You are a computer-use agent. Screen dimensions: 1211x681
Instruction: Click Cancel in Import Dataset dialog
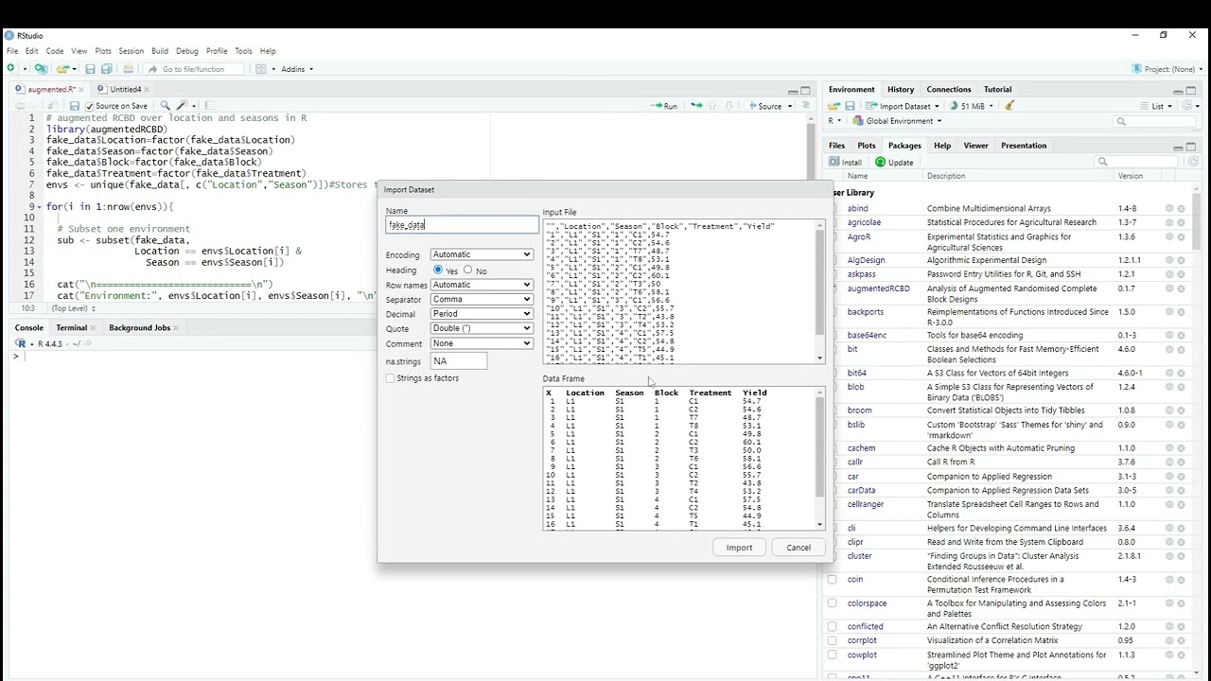799,548
